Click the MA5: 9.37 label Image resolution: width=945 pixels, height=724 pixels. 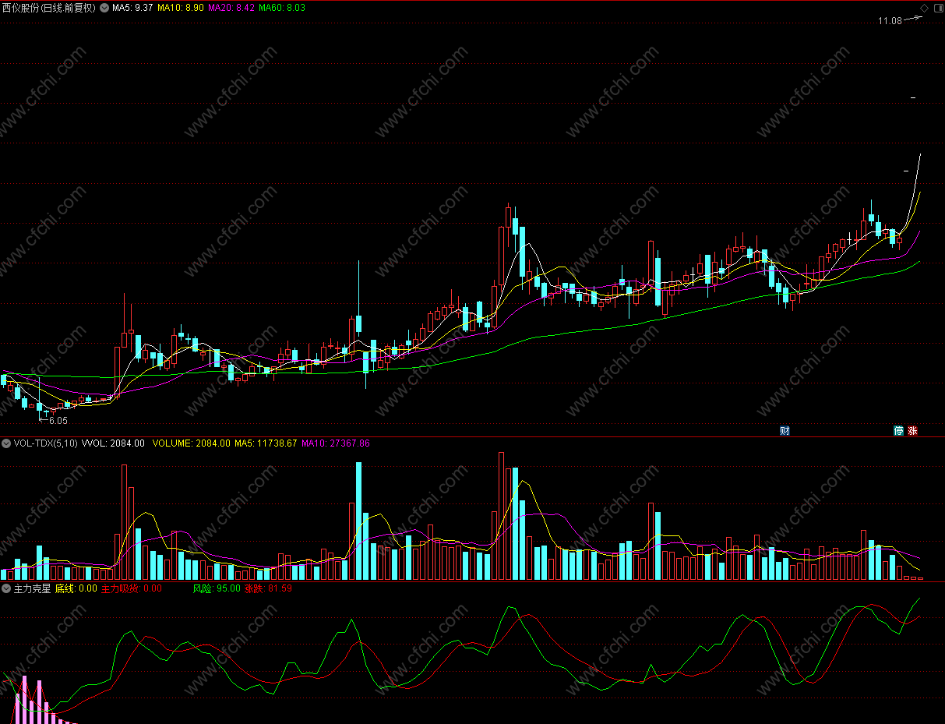132,8
